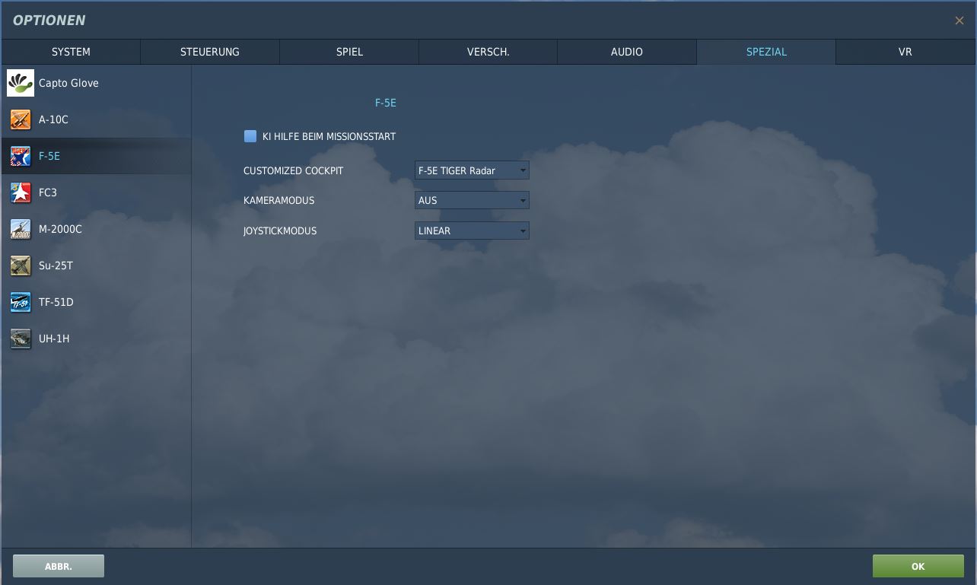The width and height of the screenshot is (977, 585).
Task: Switch to the System tab
Action: tap(71, 52)
